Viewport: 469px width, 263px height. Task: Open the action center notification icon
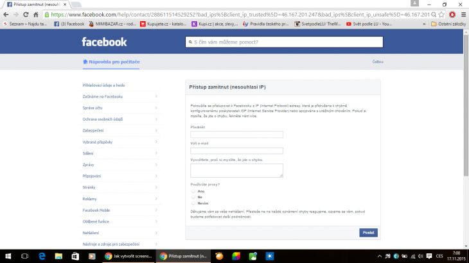tap(429, 256)
